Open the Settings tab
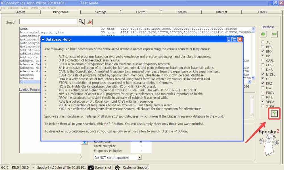This screenshot has height=170, width=284. pos(101,12)
